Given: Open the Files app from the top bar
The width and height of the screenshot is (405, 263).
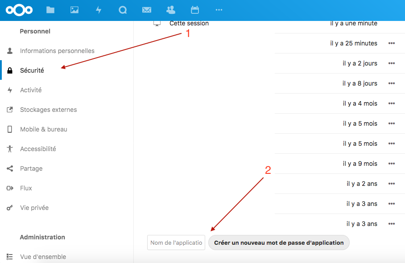Looking at the screenshot, I should point(50,10).
